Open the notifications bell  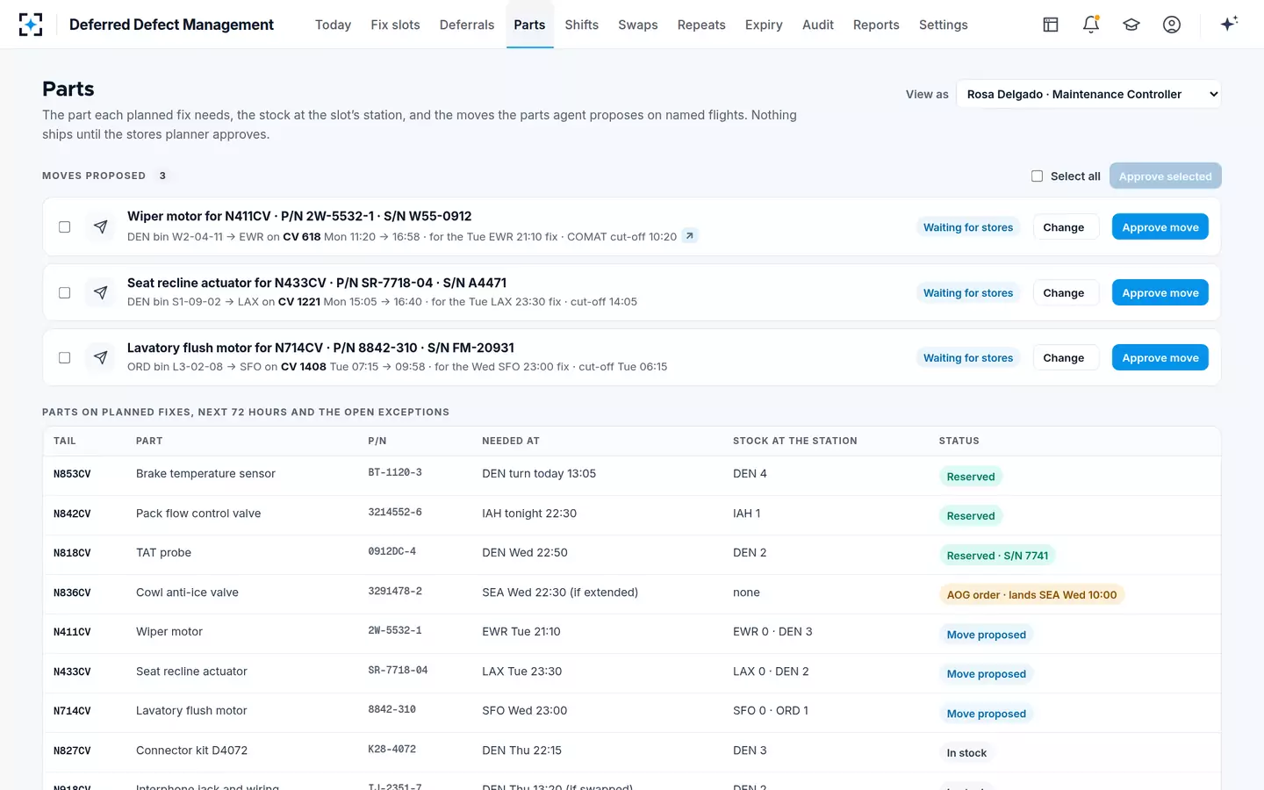[x=1091, y=25]
